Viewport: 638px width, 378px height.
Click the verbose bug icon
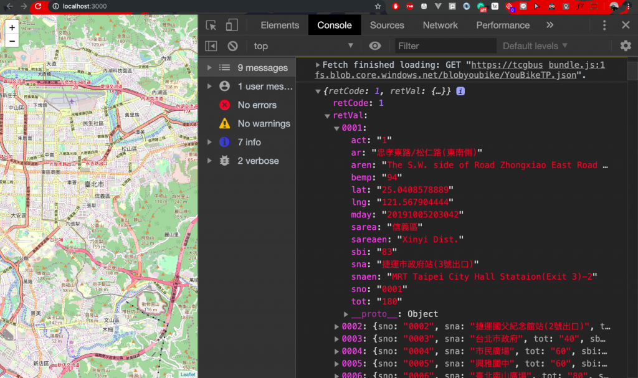coord(224,161)
